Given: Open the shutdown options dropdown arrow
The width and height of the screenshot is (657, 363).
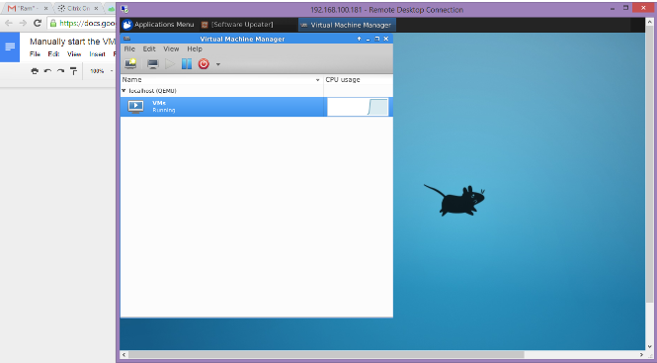Looking at the screenshot, I should point(218,64).
